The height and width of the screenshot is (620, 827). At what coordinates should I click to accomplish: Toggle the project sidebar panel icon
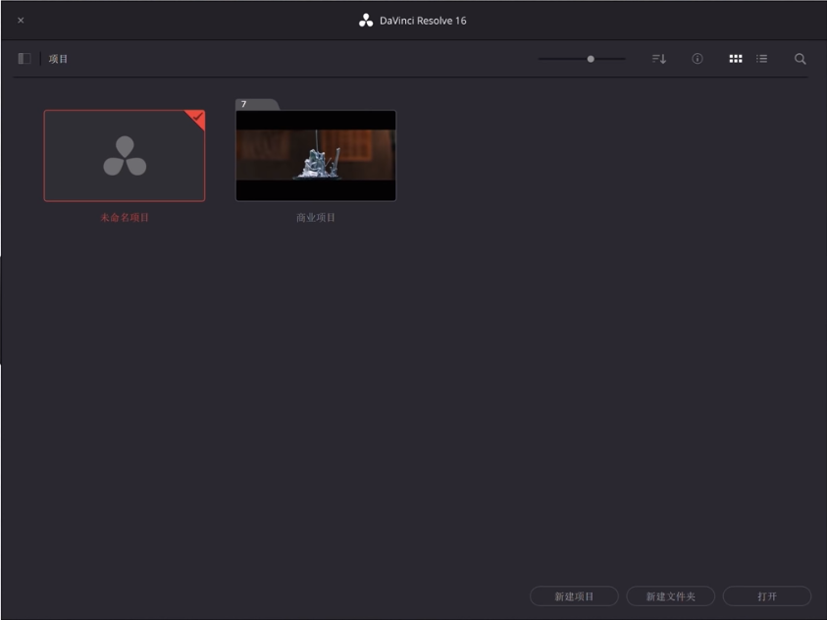coord(25,59)
